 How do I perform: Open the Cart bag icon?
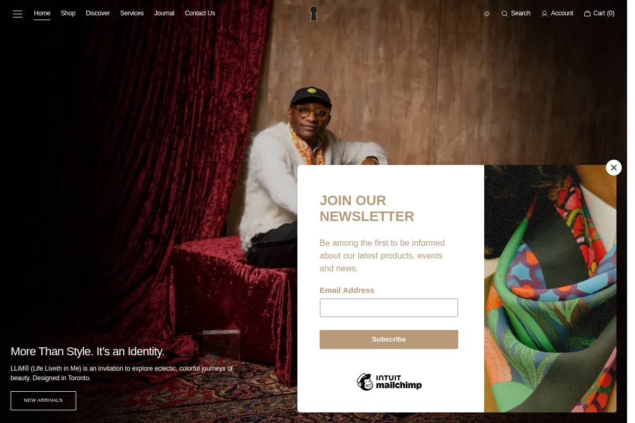pos(587,14)
